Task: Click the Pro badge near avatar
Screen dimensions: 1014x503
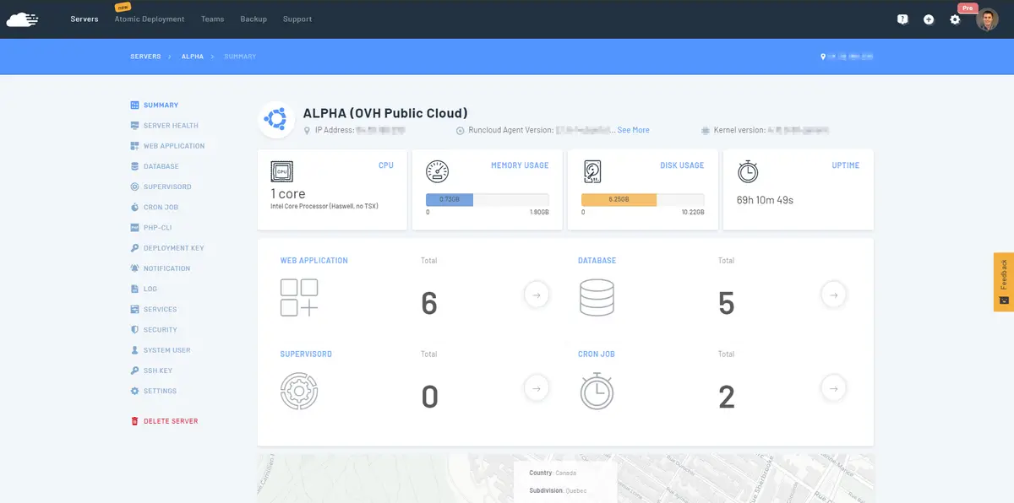Action: [968, 8]
